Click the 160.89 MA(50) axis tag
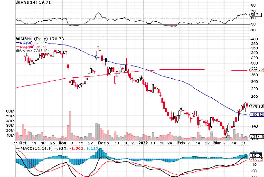 tap(257, 115)
